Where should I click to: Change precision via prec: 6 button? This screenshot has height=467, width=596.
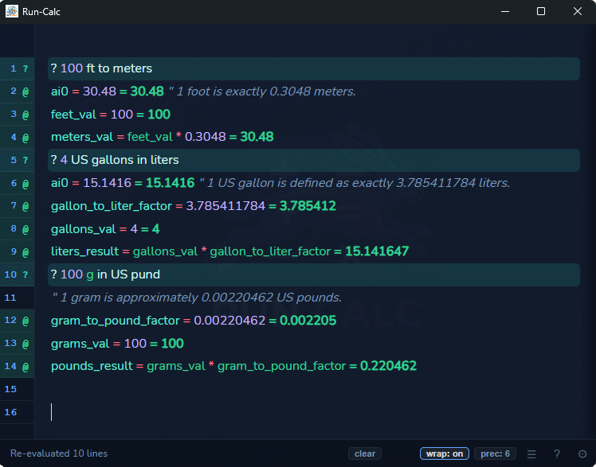click(495, 453)
